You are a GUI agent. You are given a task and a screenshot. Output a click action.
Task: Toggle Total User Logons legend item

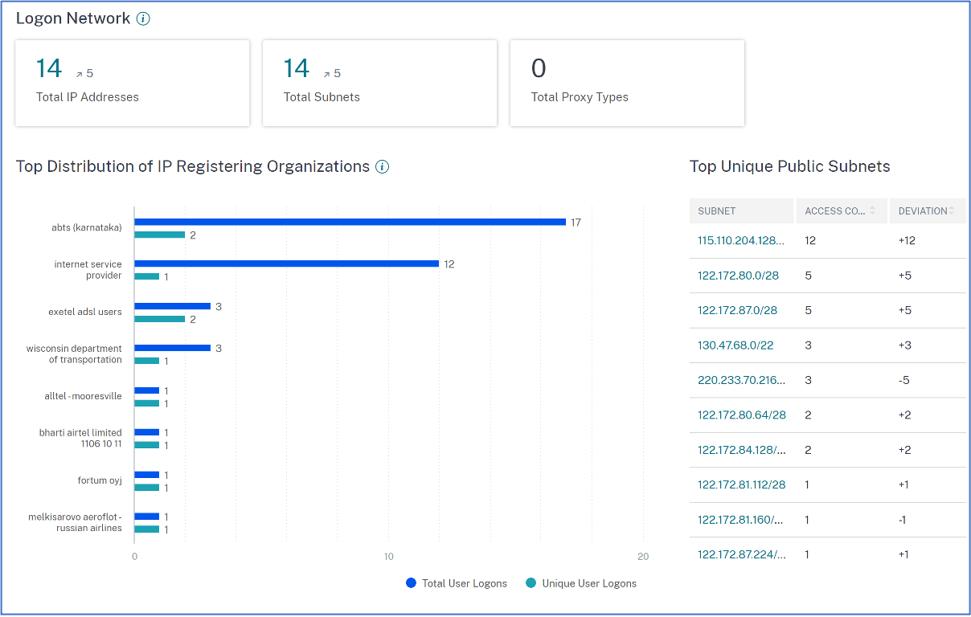pyautogui.click(x=464, y=583)
